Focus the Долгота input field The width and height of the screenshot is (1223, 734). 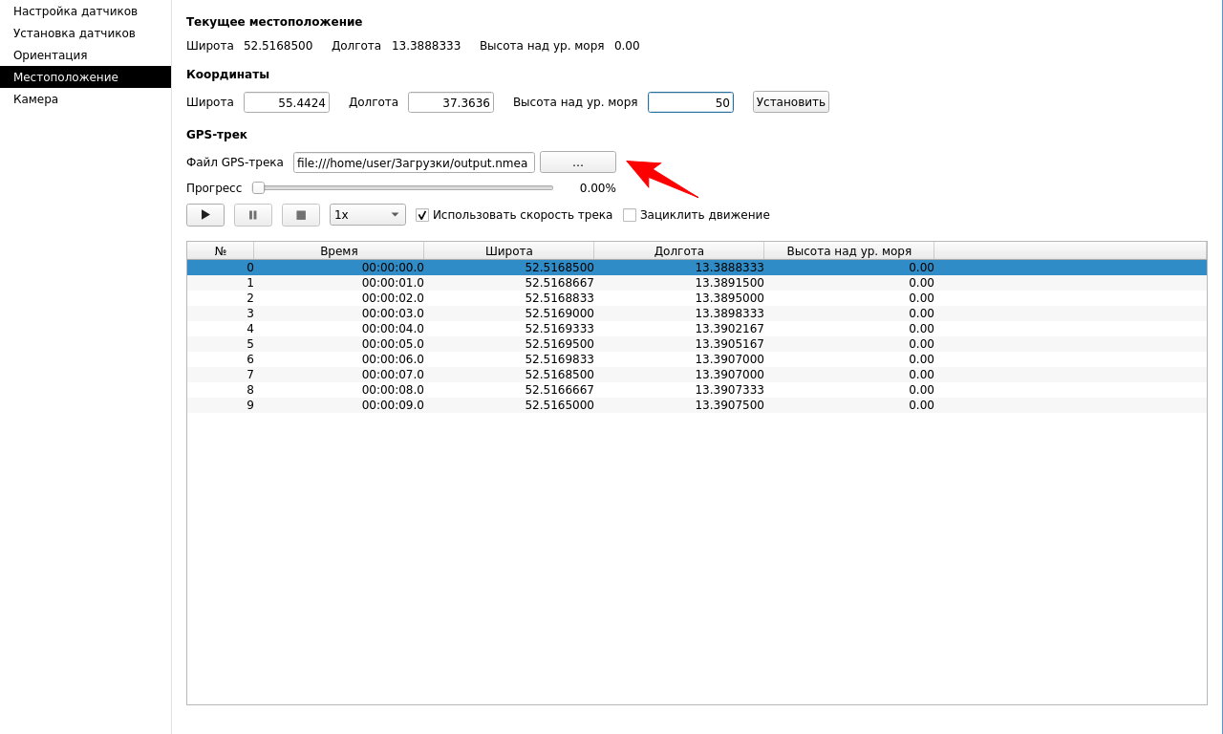tap(451, 102)
